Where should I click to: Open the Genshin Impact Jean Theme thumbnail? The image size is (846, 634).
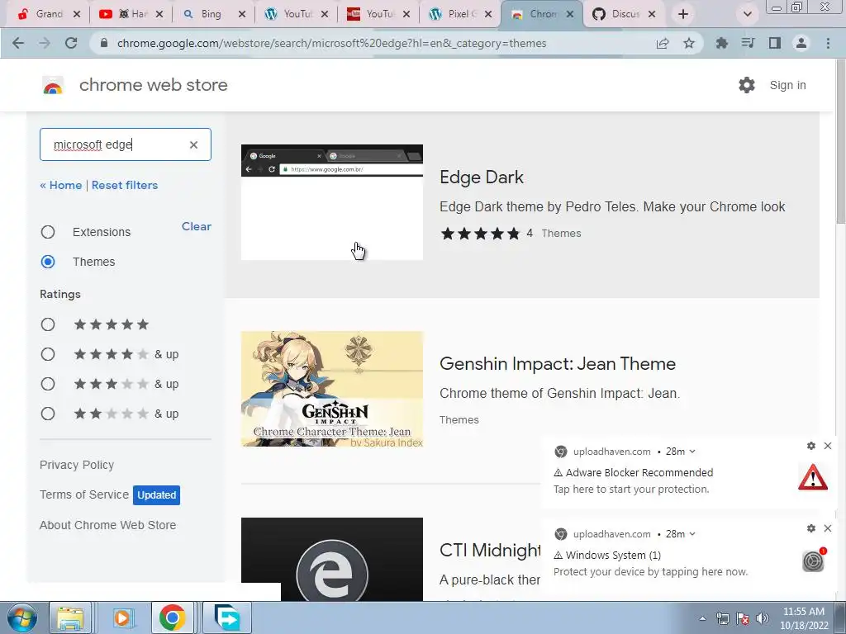tap(332, 389)
